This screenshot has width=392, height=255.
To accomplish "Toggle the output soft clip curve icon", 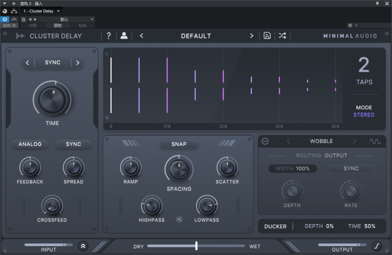I will coord(377,246).
